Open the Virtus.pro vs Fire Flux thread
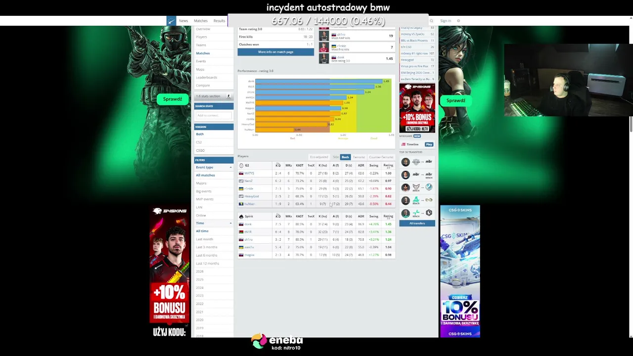Viewport: 633px width, 356px height. pyautogui.click(x=417, y=66)
